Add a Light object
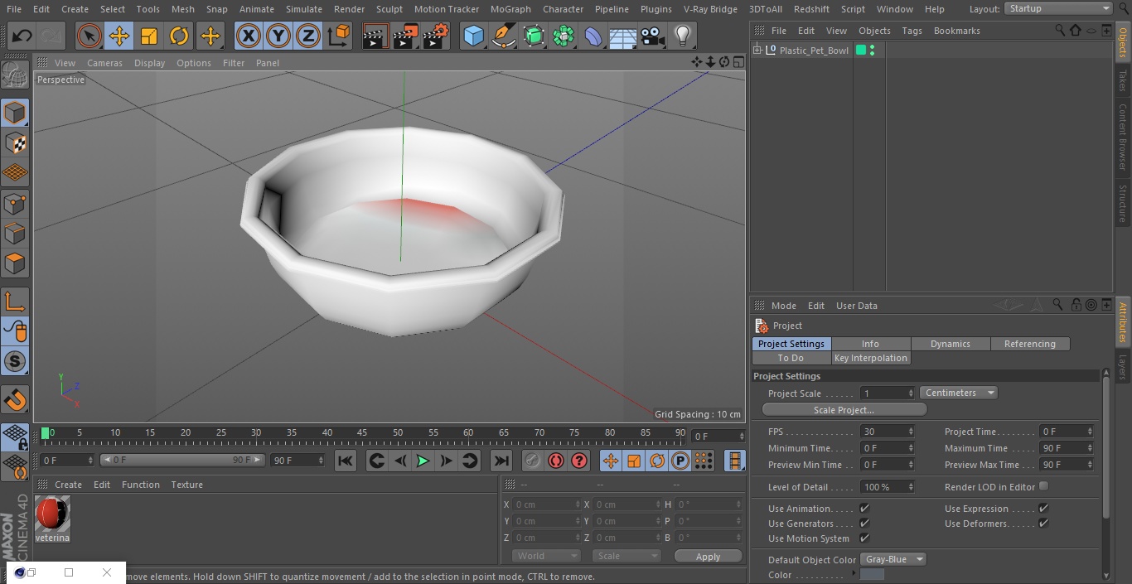 pyautogui.click(x=682, y=36)
